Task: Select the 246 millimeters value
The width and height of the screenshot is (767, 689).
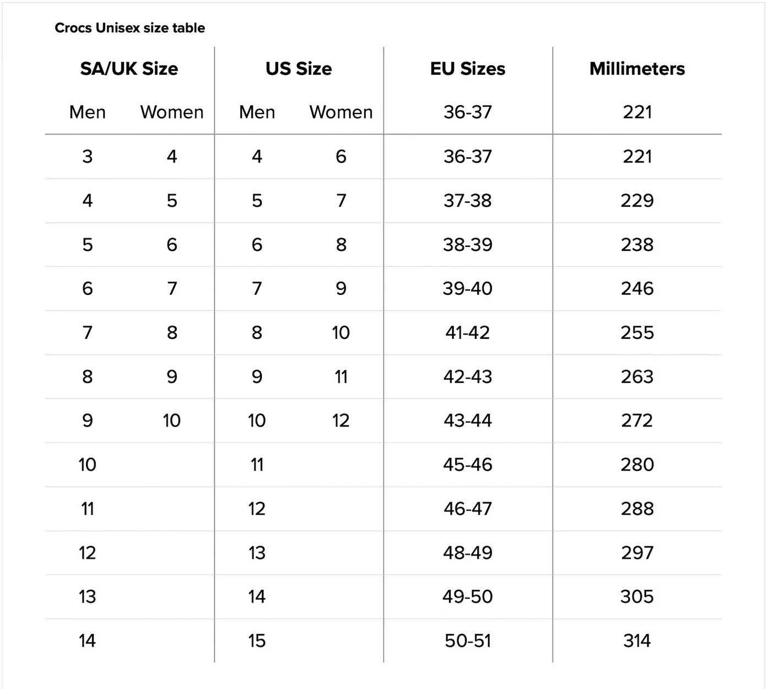Action: [x=637, y=289]
